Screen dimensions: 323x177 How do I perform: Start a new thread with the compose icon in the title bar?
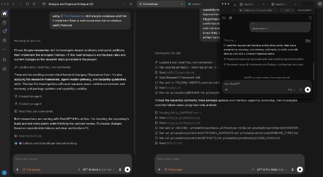tap(34, 4)
